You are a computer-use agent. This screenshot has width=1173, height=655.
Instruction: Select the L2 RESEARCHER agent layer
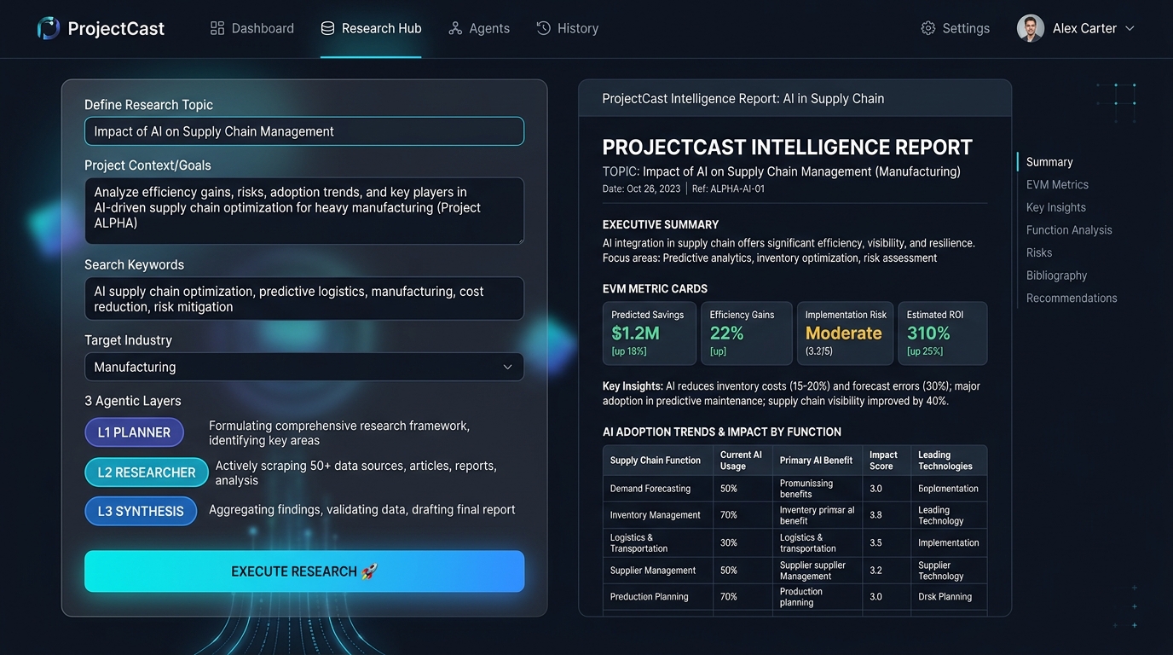tap(147, 472)
